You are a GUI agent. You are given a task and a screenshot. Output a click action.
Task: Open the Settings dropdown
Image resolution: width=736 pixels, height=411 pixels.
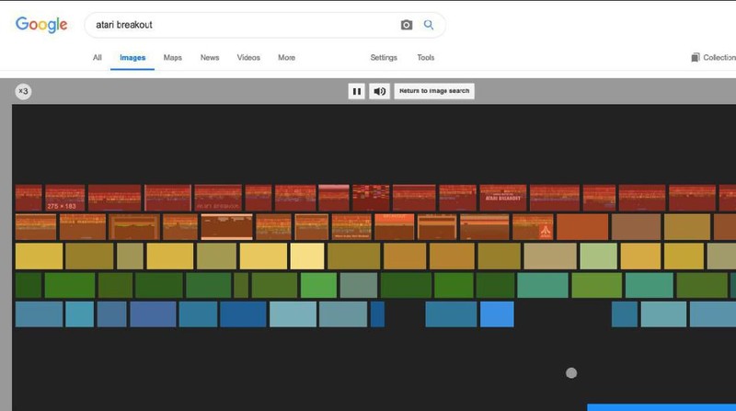click(x=384, y=58)
